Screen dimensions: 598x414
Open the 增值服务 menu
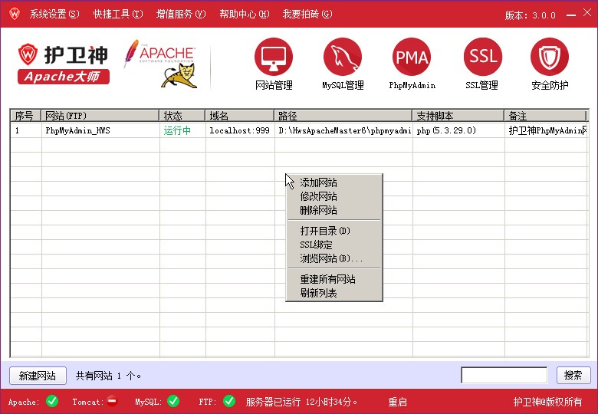[x=181, y=14]
